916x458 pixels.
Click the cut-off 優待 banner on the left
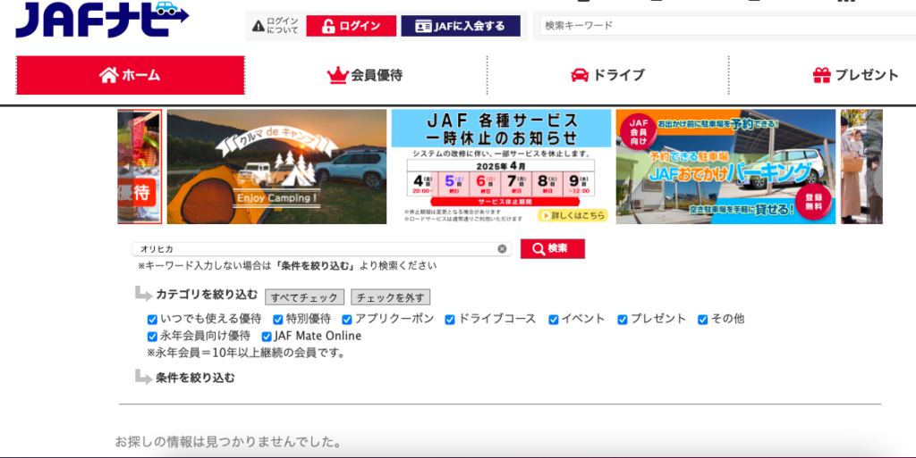coord(139,167)
